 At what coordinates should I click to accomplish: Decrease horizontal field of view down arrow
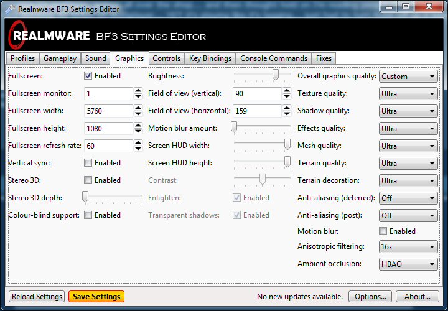(287, 114)
